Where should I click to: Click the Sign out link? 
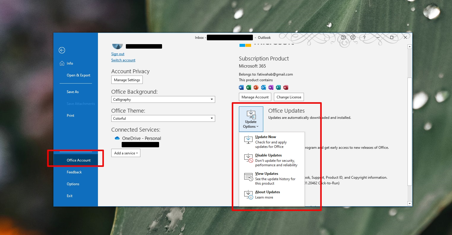click(x=118, y=54)
